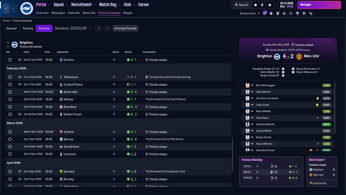Screen dimensions: 346x195
Task: Click the TV icon on the Nottm Forest row
Action: 20,114
